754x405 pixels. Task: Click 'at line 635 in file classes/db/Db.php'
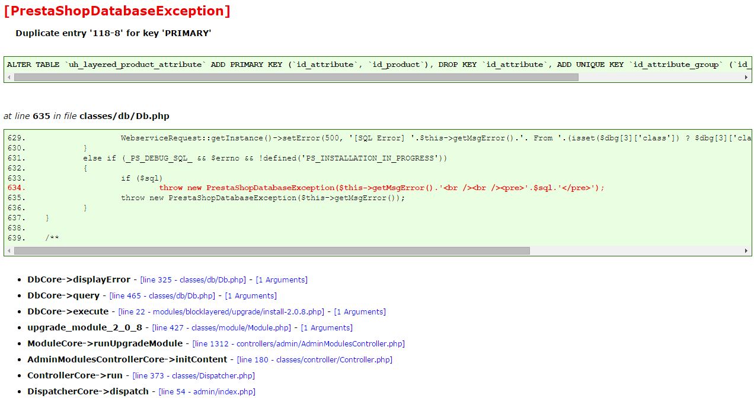click(87, 117)
